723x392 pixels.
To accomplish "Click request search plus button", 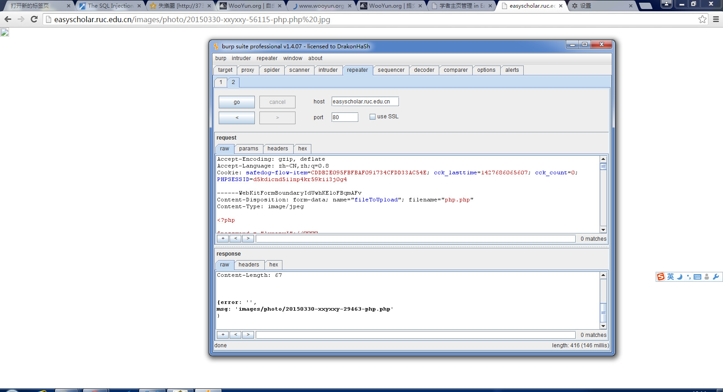I will tap(223, 238).
